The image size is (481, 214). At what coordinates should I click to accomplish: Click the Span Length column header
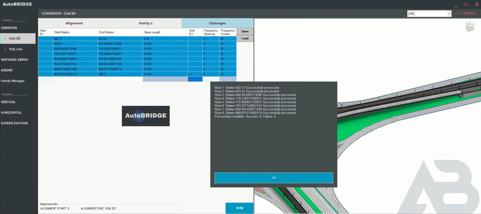[x=165, y=32]
